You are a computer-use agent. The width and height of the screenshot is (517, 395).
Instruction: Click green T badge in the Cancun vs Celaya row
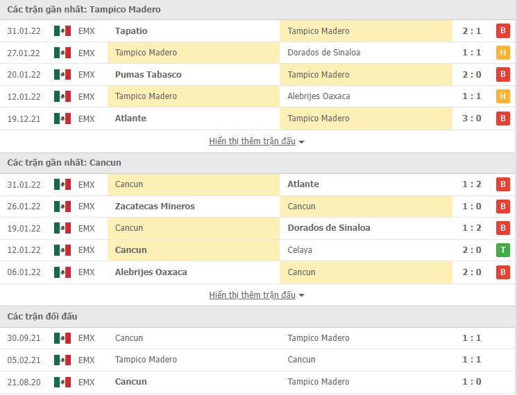coord(503,250)
